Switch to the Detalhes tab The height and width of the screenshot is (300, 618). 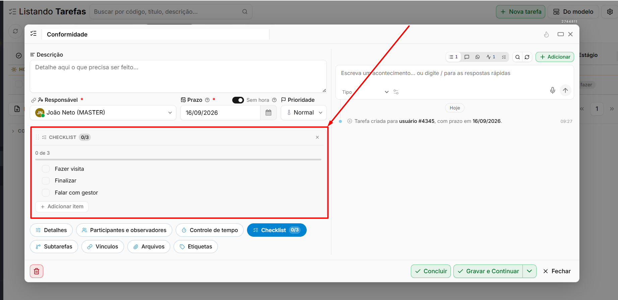coord(51,230)
